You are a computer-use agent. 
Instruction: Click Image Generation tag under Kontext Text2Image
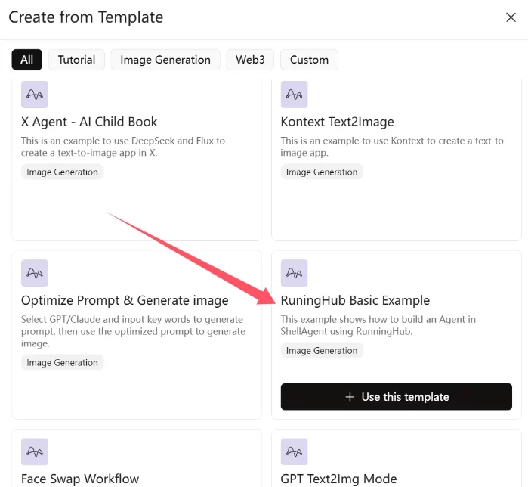(x=322, y=172)
